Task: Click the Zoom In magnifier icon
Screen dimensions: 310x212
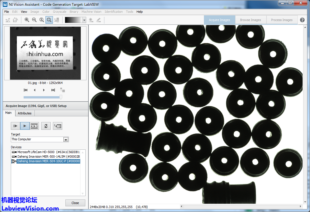Action: pyautogui.click(x=27, y=20)
